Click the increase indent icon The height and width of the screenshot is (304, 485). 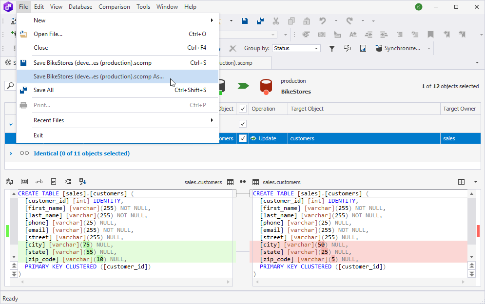pyautogui.click(x=384, y=34)
